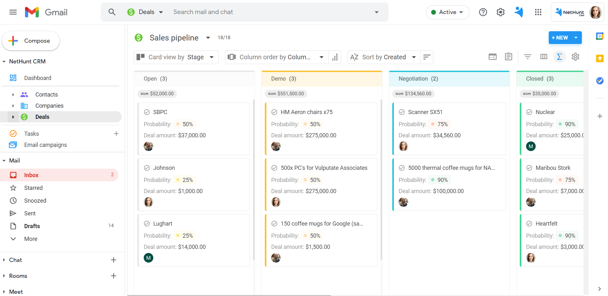
Task: Click the bar chart statistics icon
Action: (335, 57)
